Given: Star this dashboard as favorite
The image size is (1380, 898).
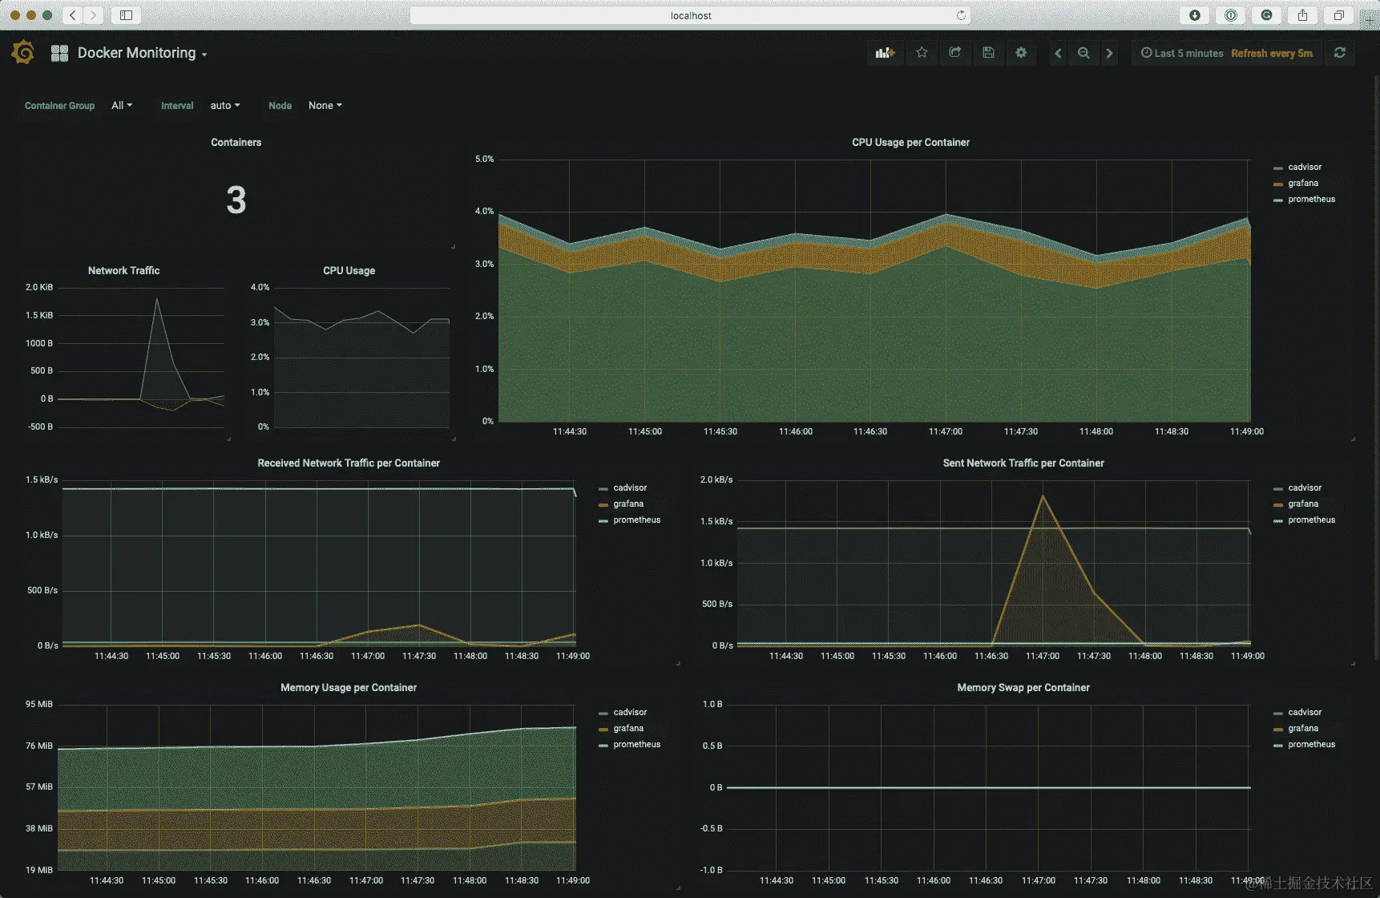Looking at the screenshot, I should [x=922, y=53].
